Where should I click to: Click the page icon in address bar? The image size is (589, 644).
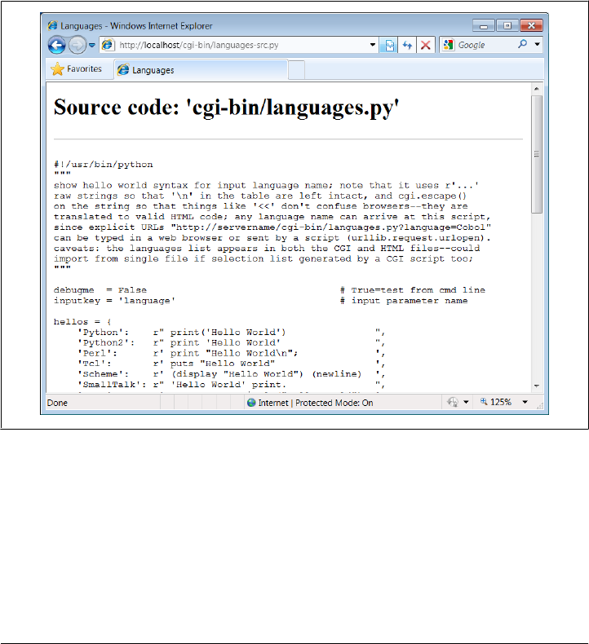[108, 45]
